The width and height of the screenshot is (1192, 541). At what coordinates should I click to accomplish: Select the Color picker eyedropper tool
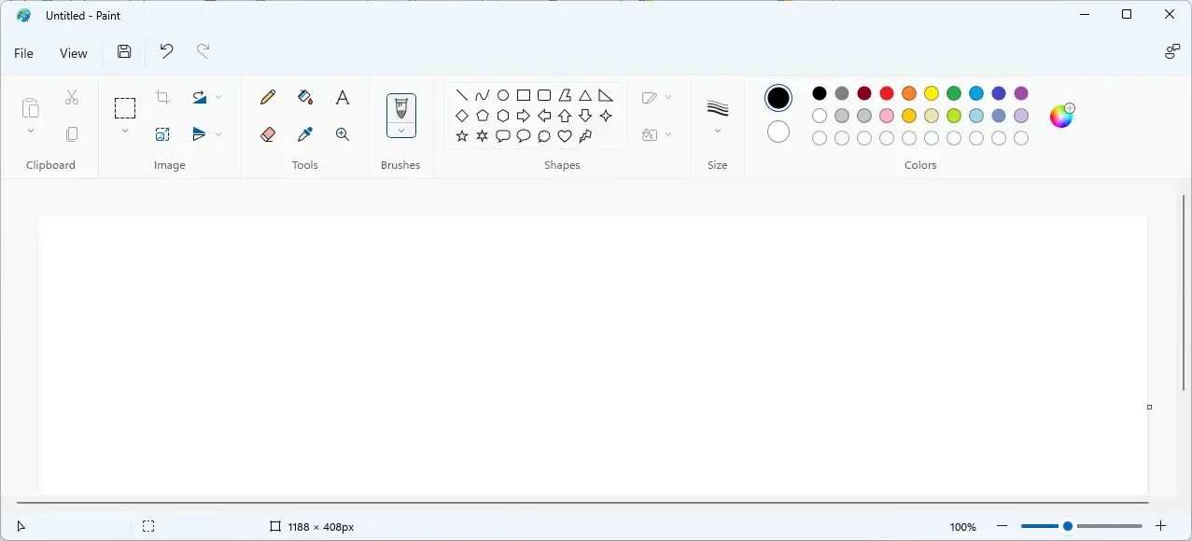(x=304, y=134)
